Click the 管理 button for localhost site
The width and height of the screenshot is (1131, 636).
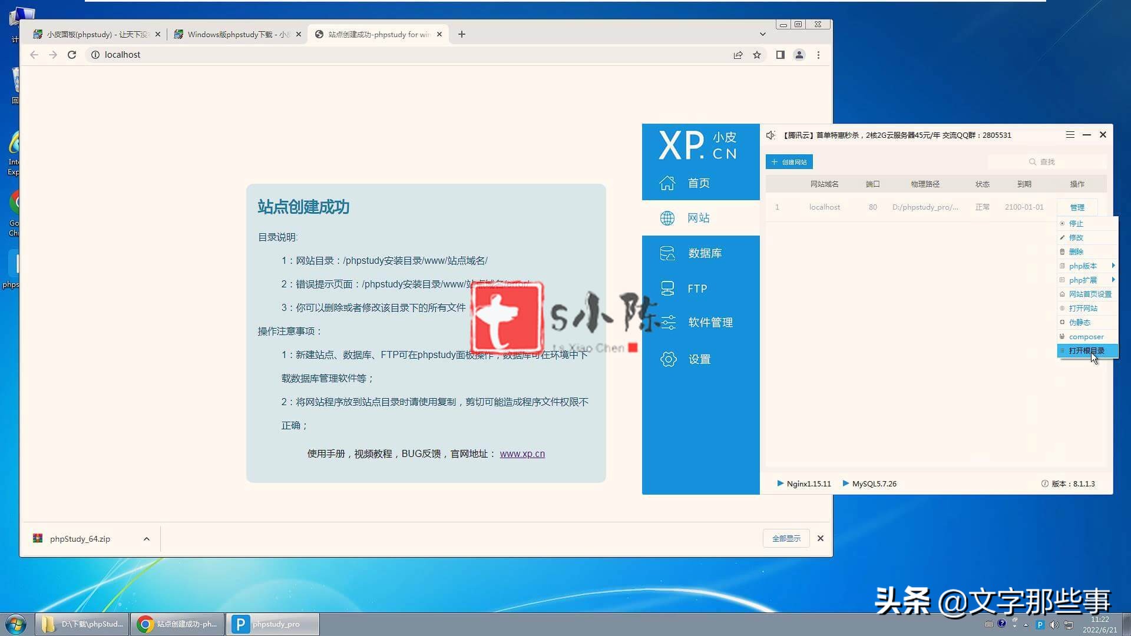click(1077, 207)
